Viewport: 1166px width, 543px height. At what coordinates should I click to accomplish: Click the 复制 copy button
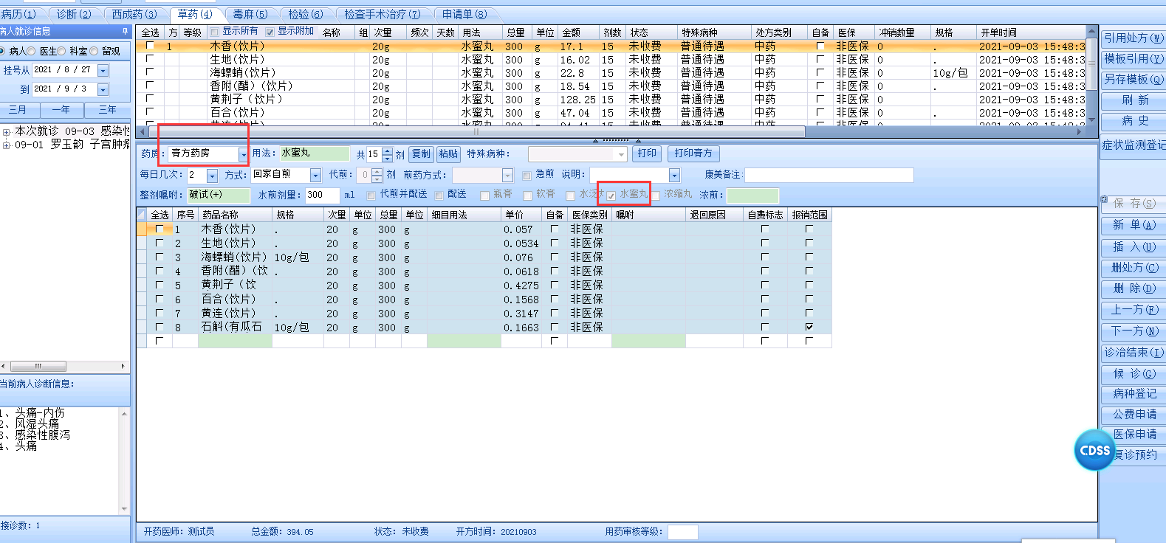point(421,154)
